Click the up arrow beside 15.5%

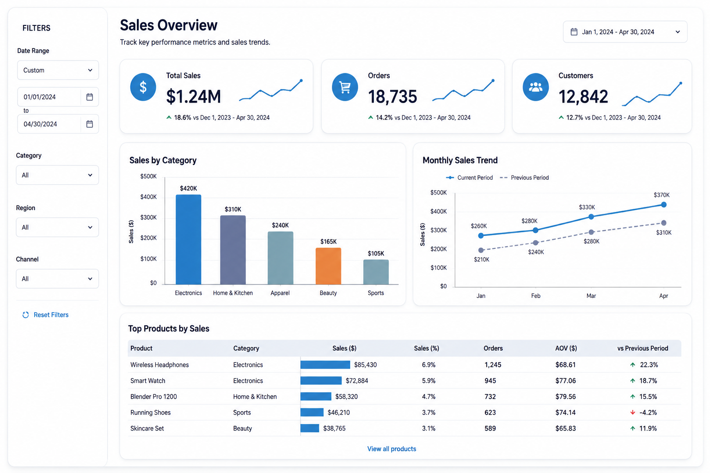coord(633,397)
